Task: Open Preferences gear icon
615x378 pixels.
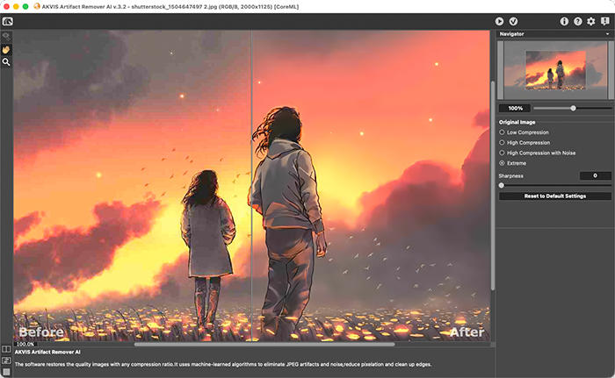Action: [x=591, y=21]
